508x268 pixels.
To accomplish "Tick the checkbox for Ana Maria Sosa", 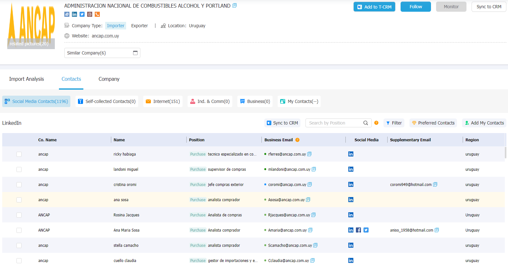I will pyautogui.click(x=19, y=230).
